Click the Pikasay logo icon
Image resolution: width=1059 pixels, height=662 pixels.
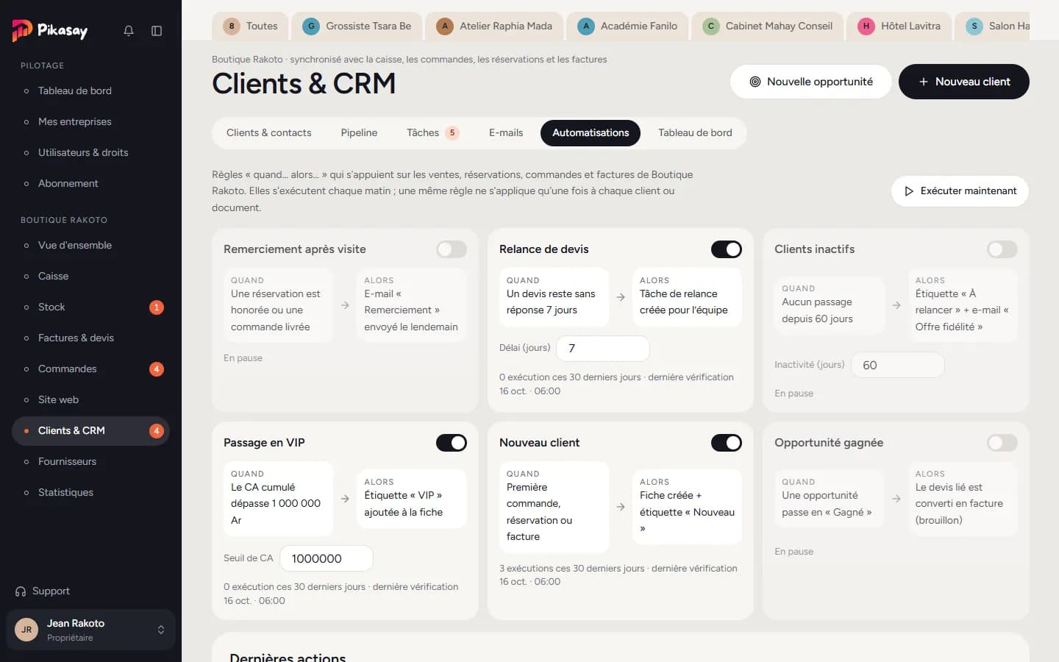point(22,30)
